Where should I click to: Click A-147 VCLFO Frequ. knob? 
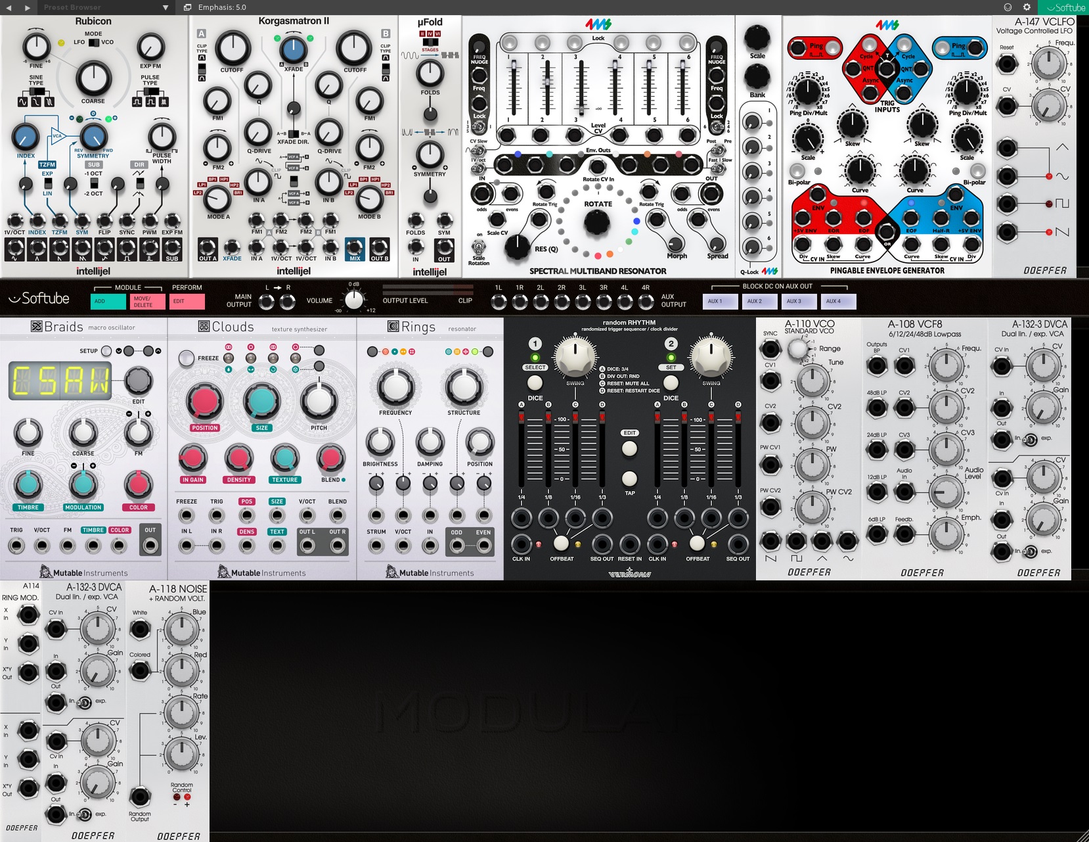[x=1049, y=64]
